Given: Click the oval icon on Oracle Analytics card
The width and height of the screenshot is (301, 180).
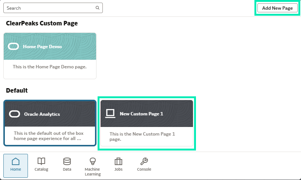Looking at the screenshot, I should coord(15,114).
